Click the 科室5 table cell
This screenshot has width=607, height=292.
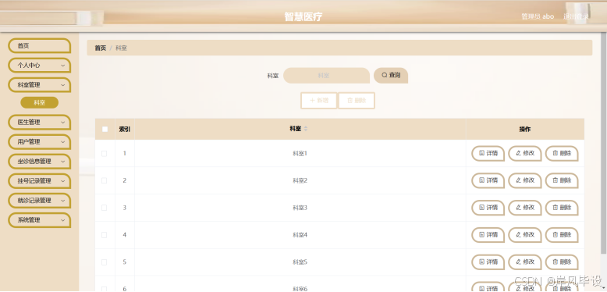coord(300,262)
